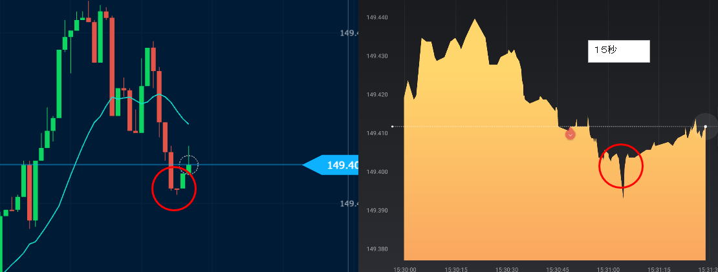Click the 15:30:00 time axis label

(405, 269)
